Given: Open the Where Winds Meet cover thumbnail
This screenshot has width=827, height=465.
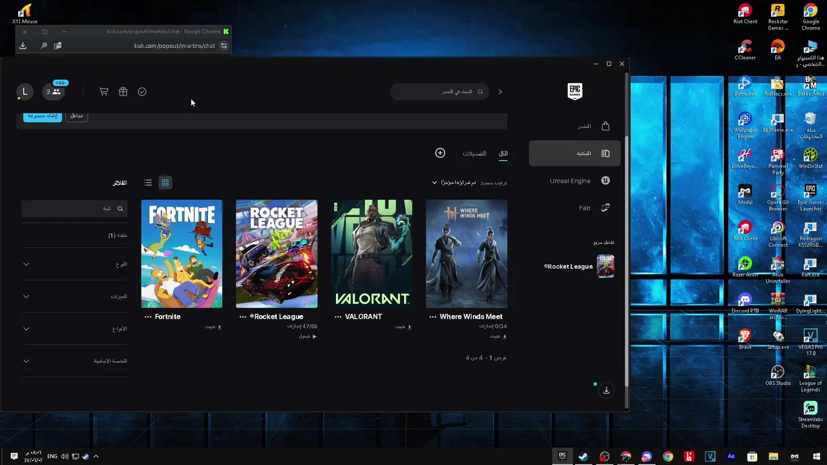Looking at the screenshot, I should (x=466, y=254).
